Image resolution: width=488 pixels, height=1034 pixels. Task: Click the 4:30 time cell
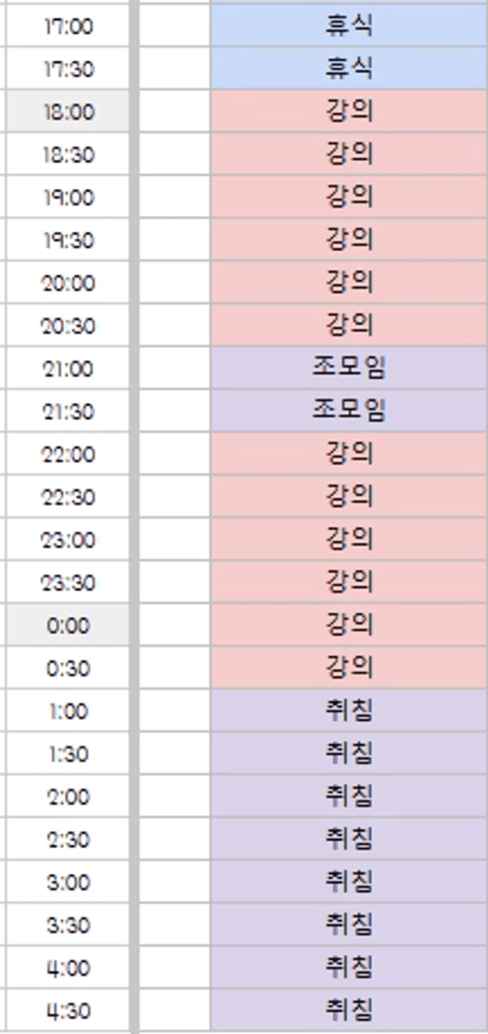[x=67, y=1010]
